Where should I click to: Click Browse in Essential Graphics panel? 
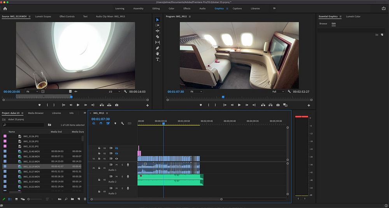point(323,24)
